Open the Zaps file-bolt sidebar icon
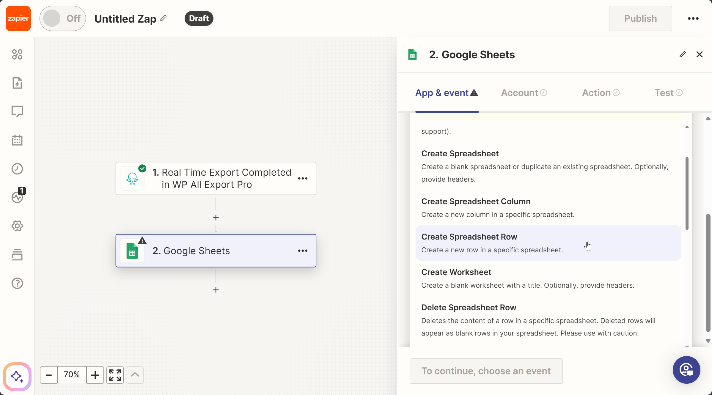 (x=17, y=83)
